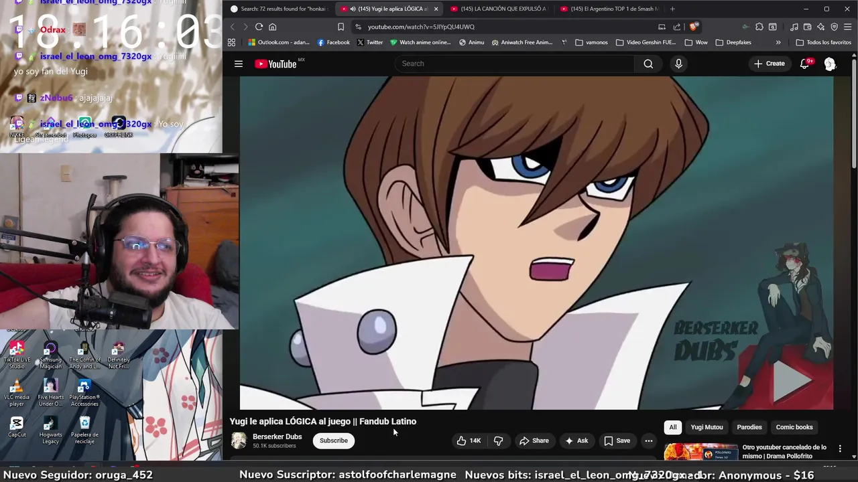Viewport: 858px width, 482px height.
Task: Open PlayStation Accessories desktop shortcut
Action: click(x=84, y=393)
